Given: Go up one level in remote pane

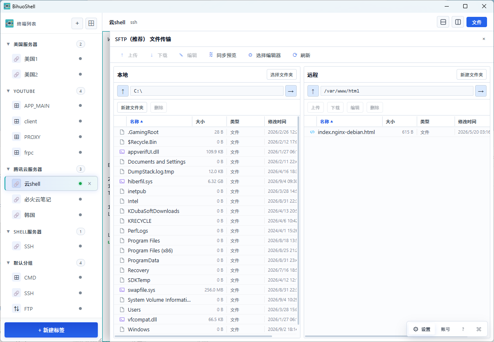Looking at the screenshot, I should point(313,91).
